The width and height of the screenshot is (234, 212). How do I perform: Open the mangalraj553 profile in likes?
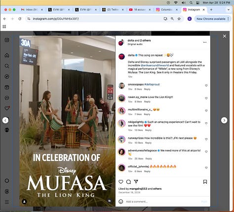[138, 189]
